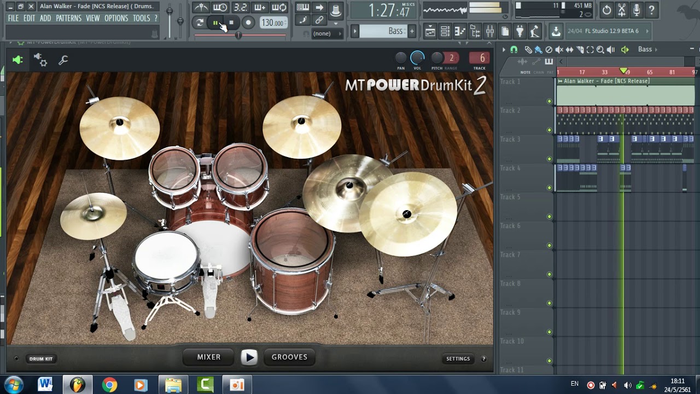Viewport: 700px width, 394px height.
Task: Open the ADD menu
Action: [x=45, y=18]
